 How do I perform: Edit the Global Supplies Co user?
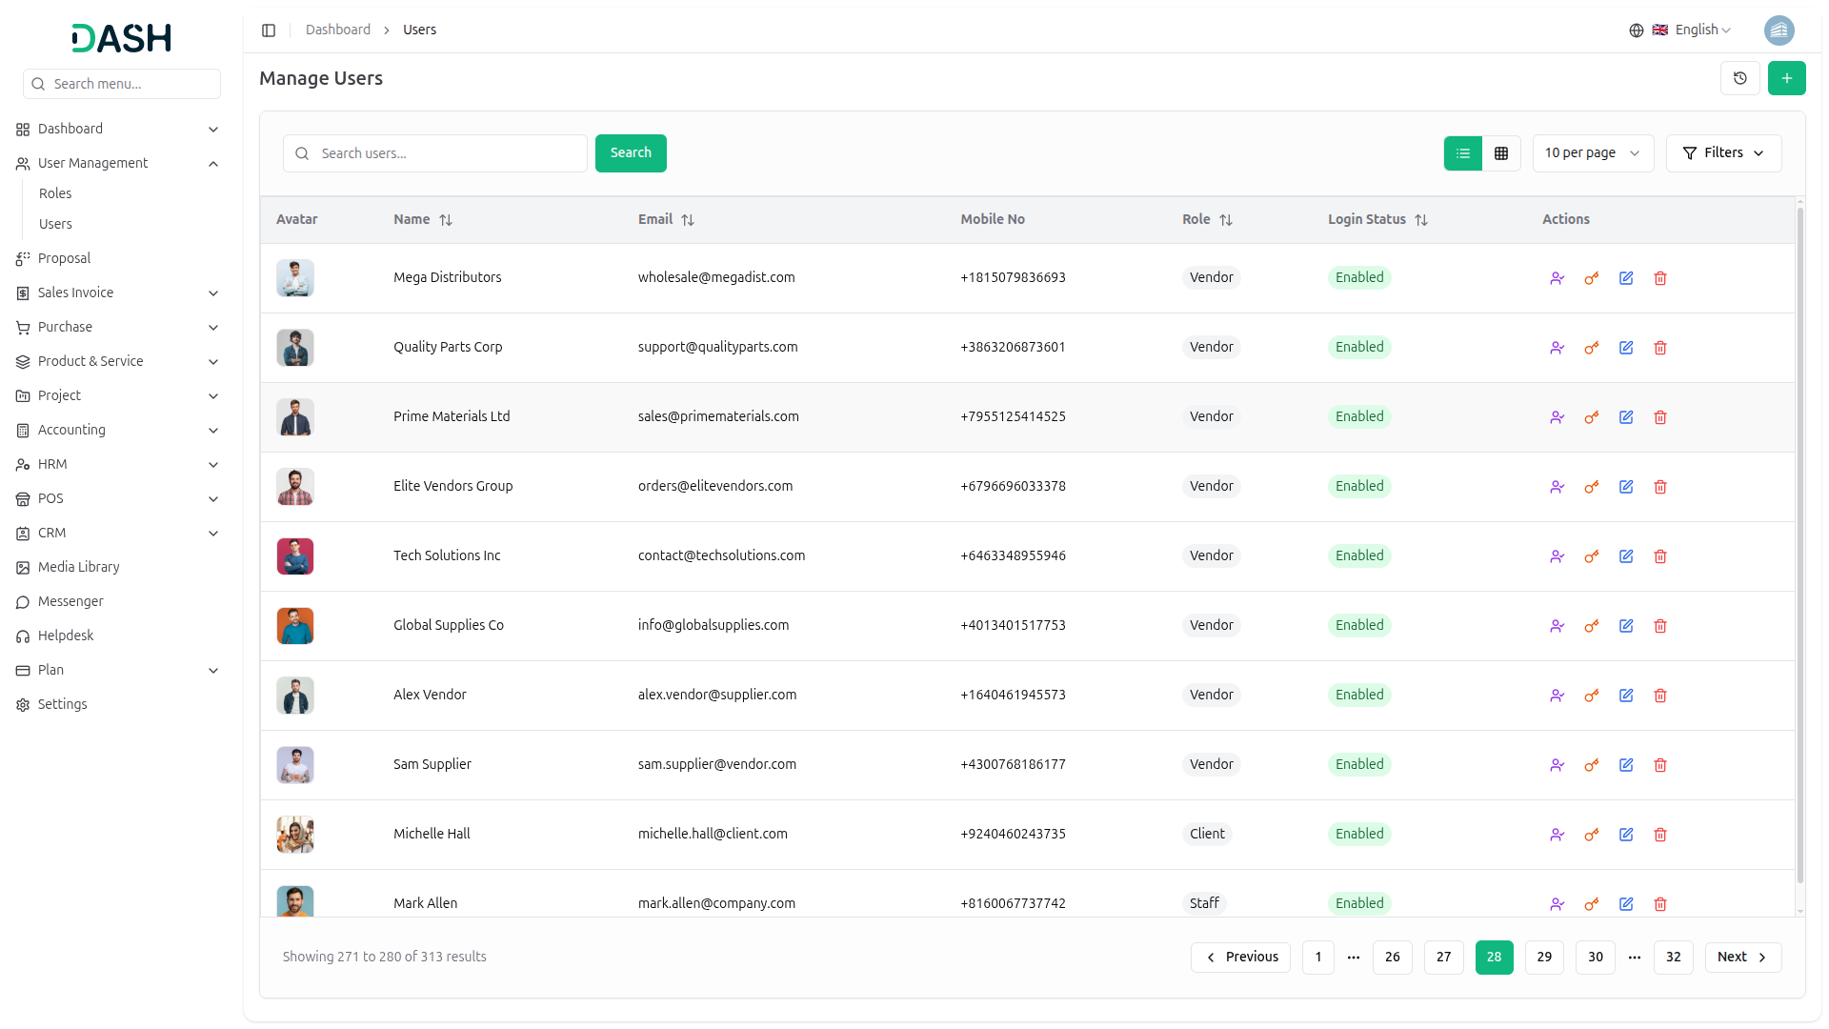(1625, 626)
